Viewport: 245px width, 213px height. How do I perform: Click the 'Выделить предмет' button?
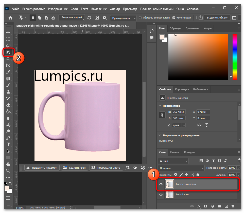[42, 168]
